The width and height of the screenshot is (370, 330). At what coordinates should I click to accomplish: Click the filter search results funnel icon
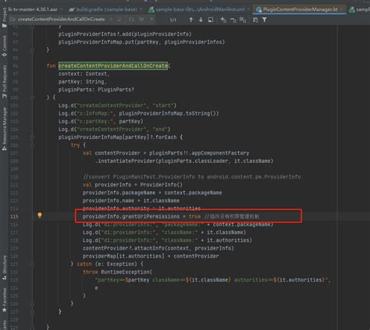click(265, 20)
